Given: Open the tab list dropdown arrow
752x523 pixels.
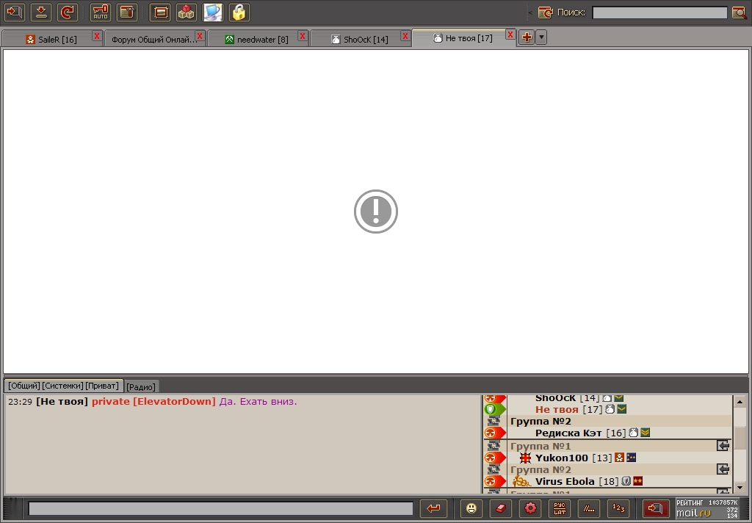Looking at the screenshot, I should [541, 37].
